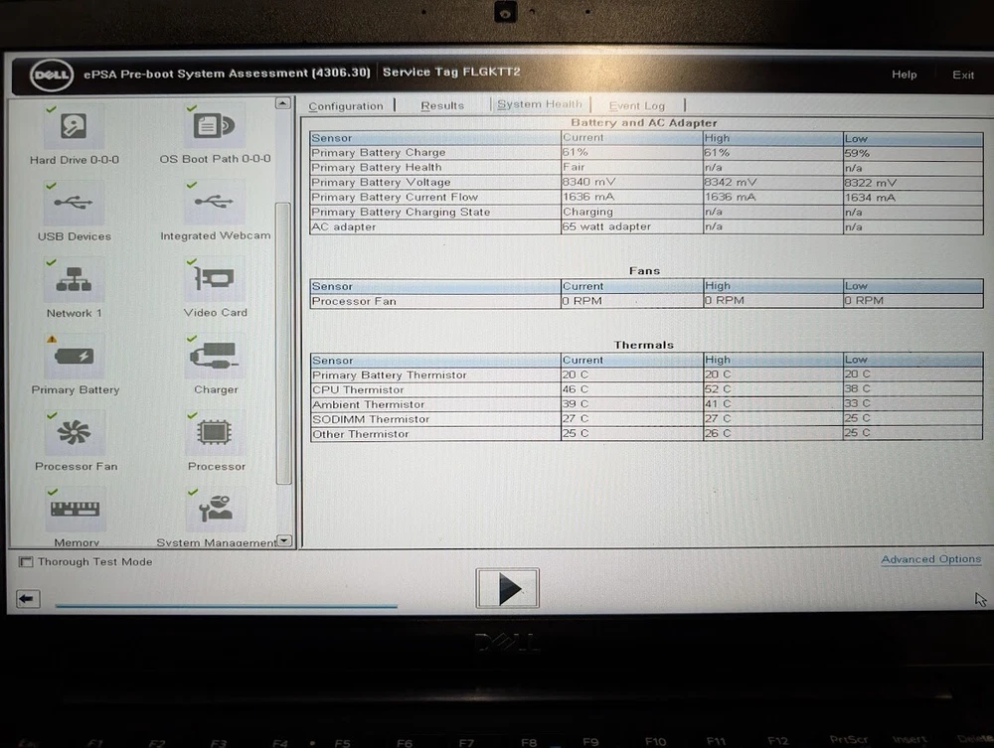Open the Primary Battery warning icon

pyautogui.click(x=75, y=357)
